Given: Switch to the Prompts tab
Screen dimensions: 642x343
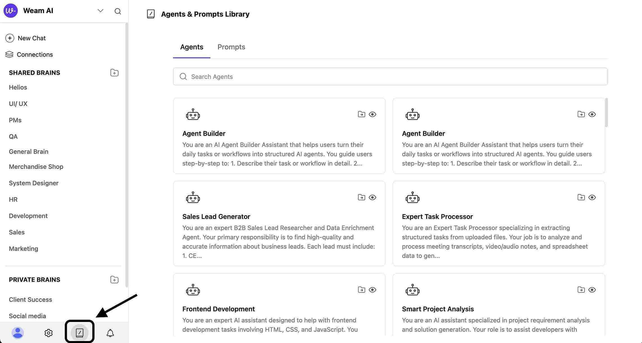Looking at the screenshot, I should tap(231, 47).
